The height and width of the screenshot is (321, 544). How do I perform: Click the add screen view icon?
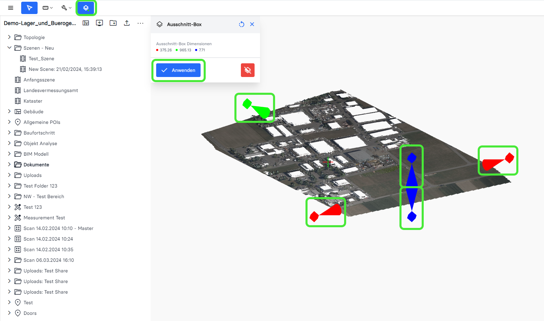[99, 23]
